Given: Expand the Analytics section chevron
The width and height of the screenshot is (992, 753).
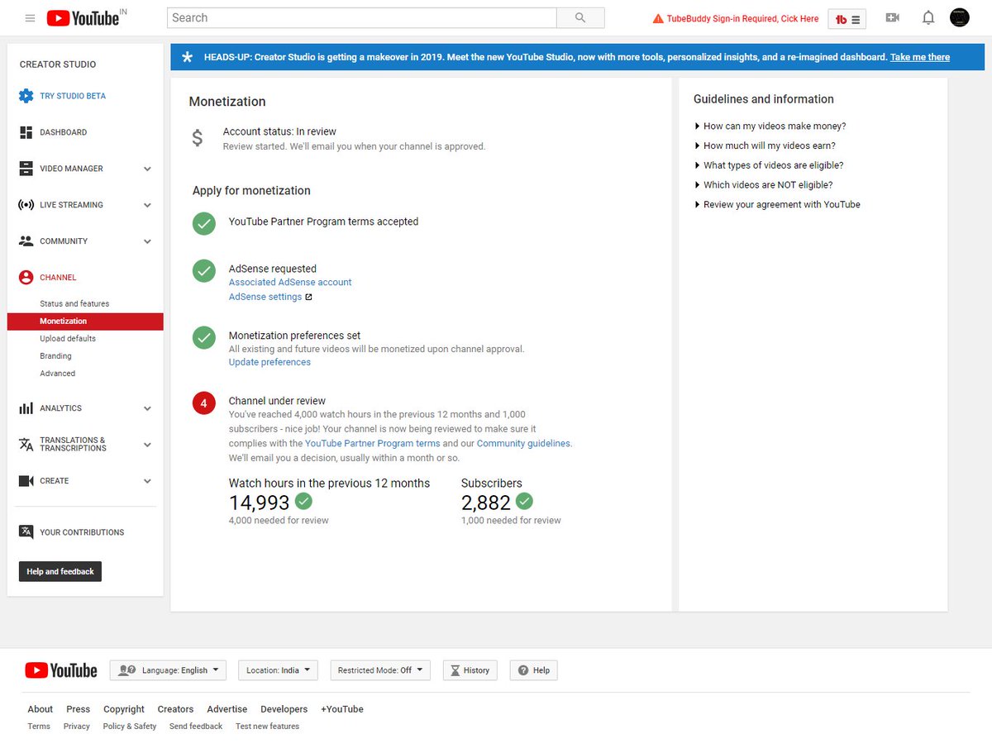Looking at the screenshot, I should coord(147,408).
